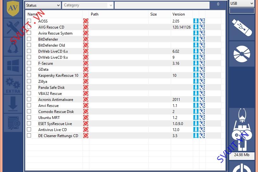
Task: Download AVG Rescue CD
Action: (196, 27)
